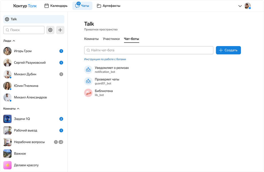Image resolution: width=264 pixels, height=172 pixels.
Task: Click grey unread badge for Михаил Дубин
Action: (x=61, y=74)
